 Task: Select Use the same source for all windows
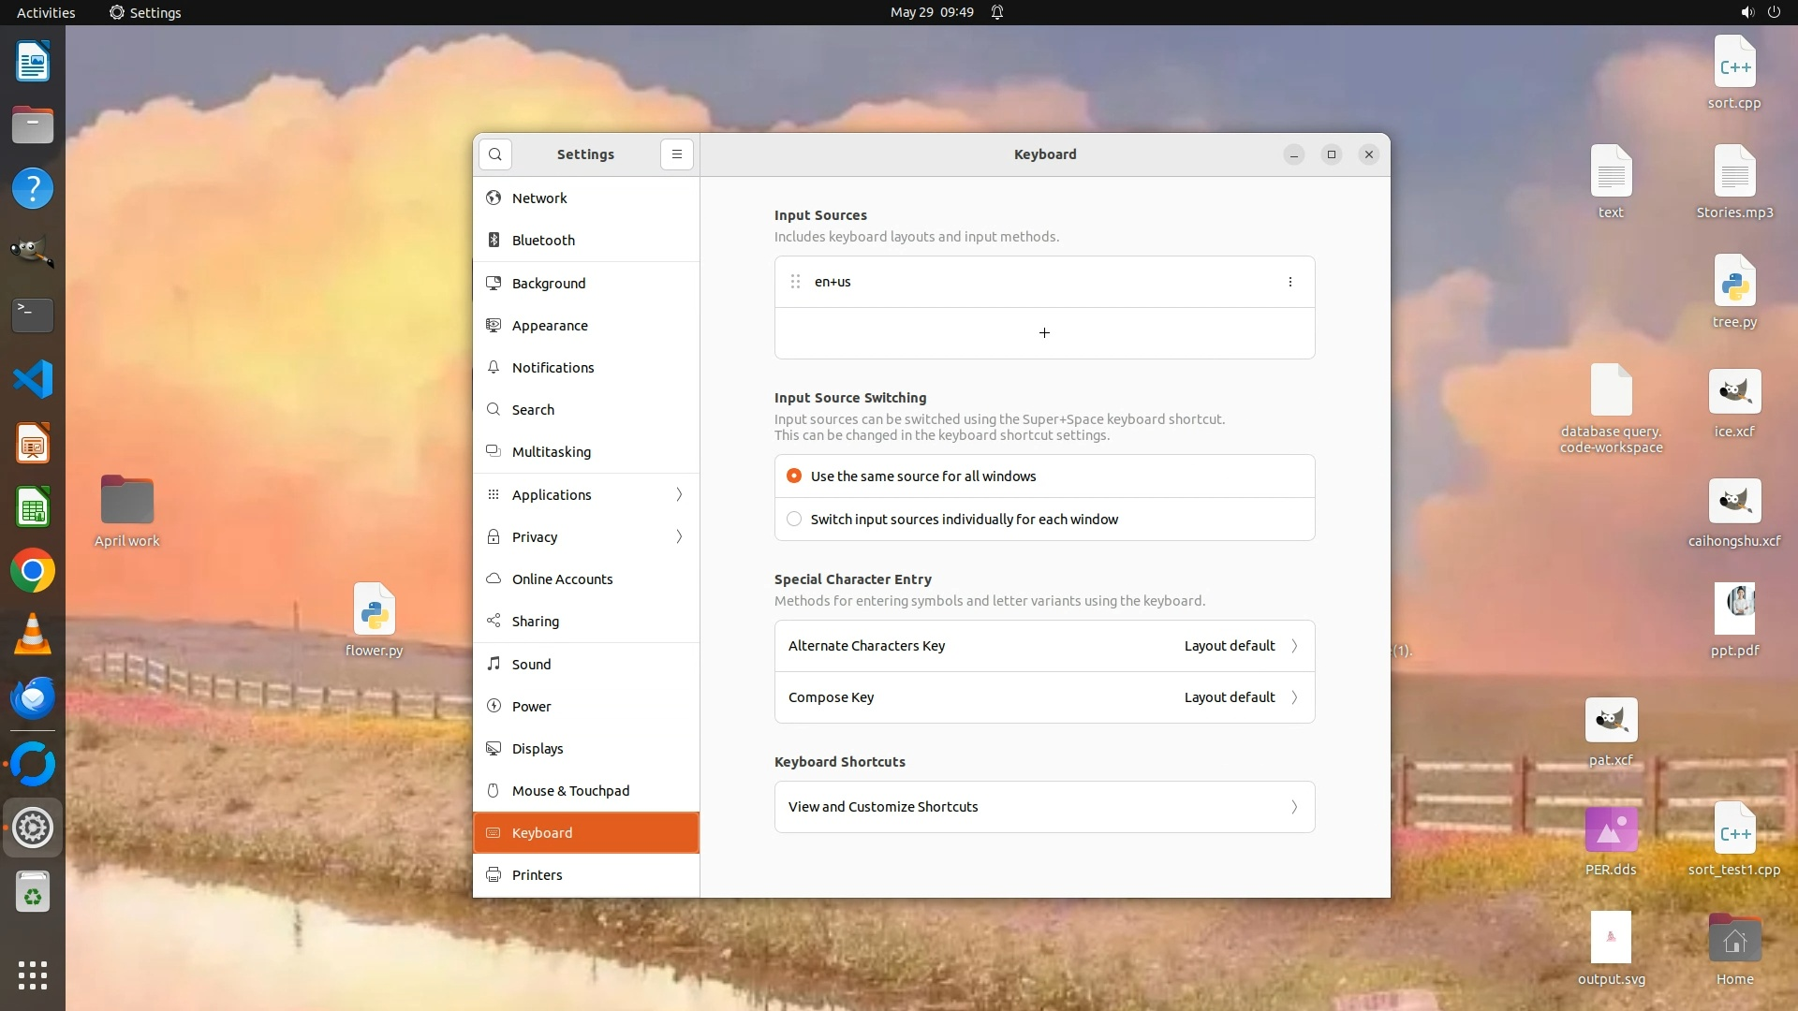(794, 476)
